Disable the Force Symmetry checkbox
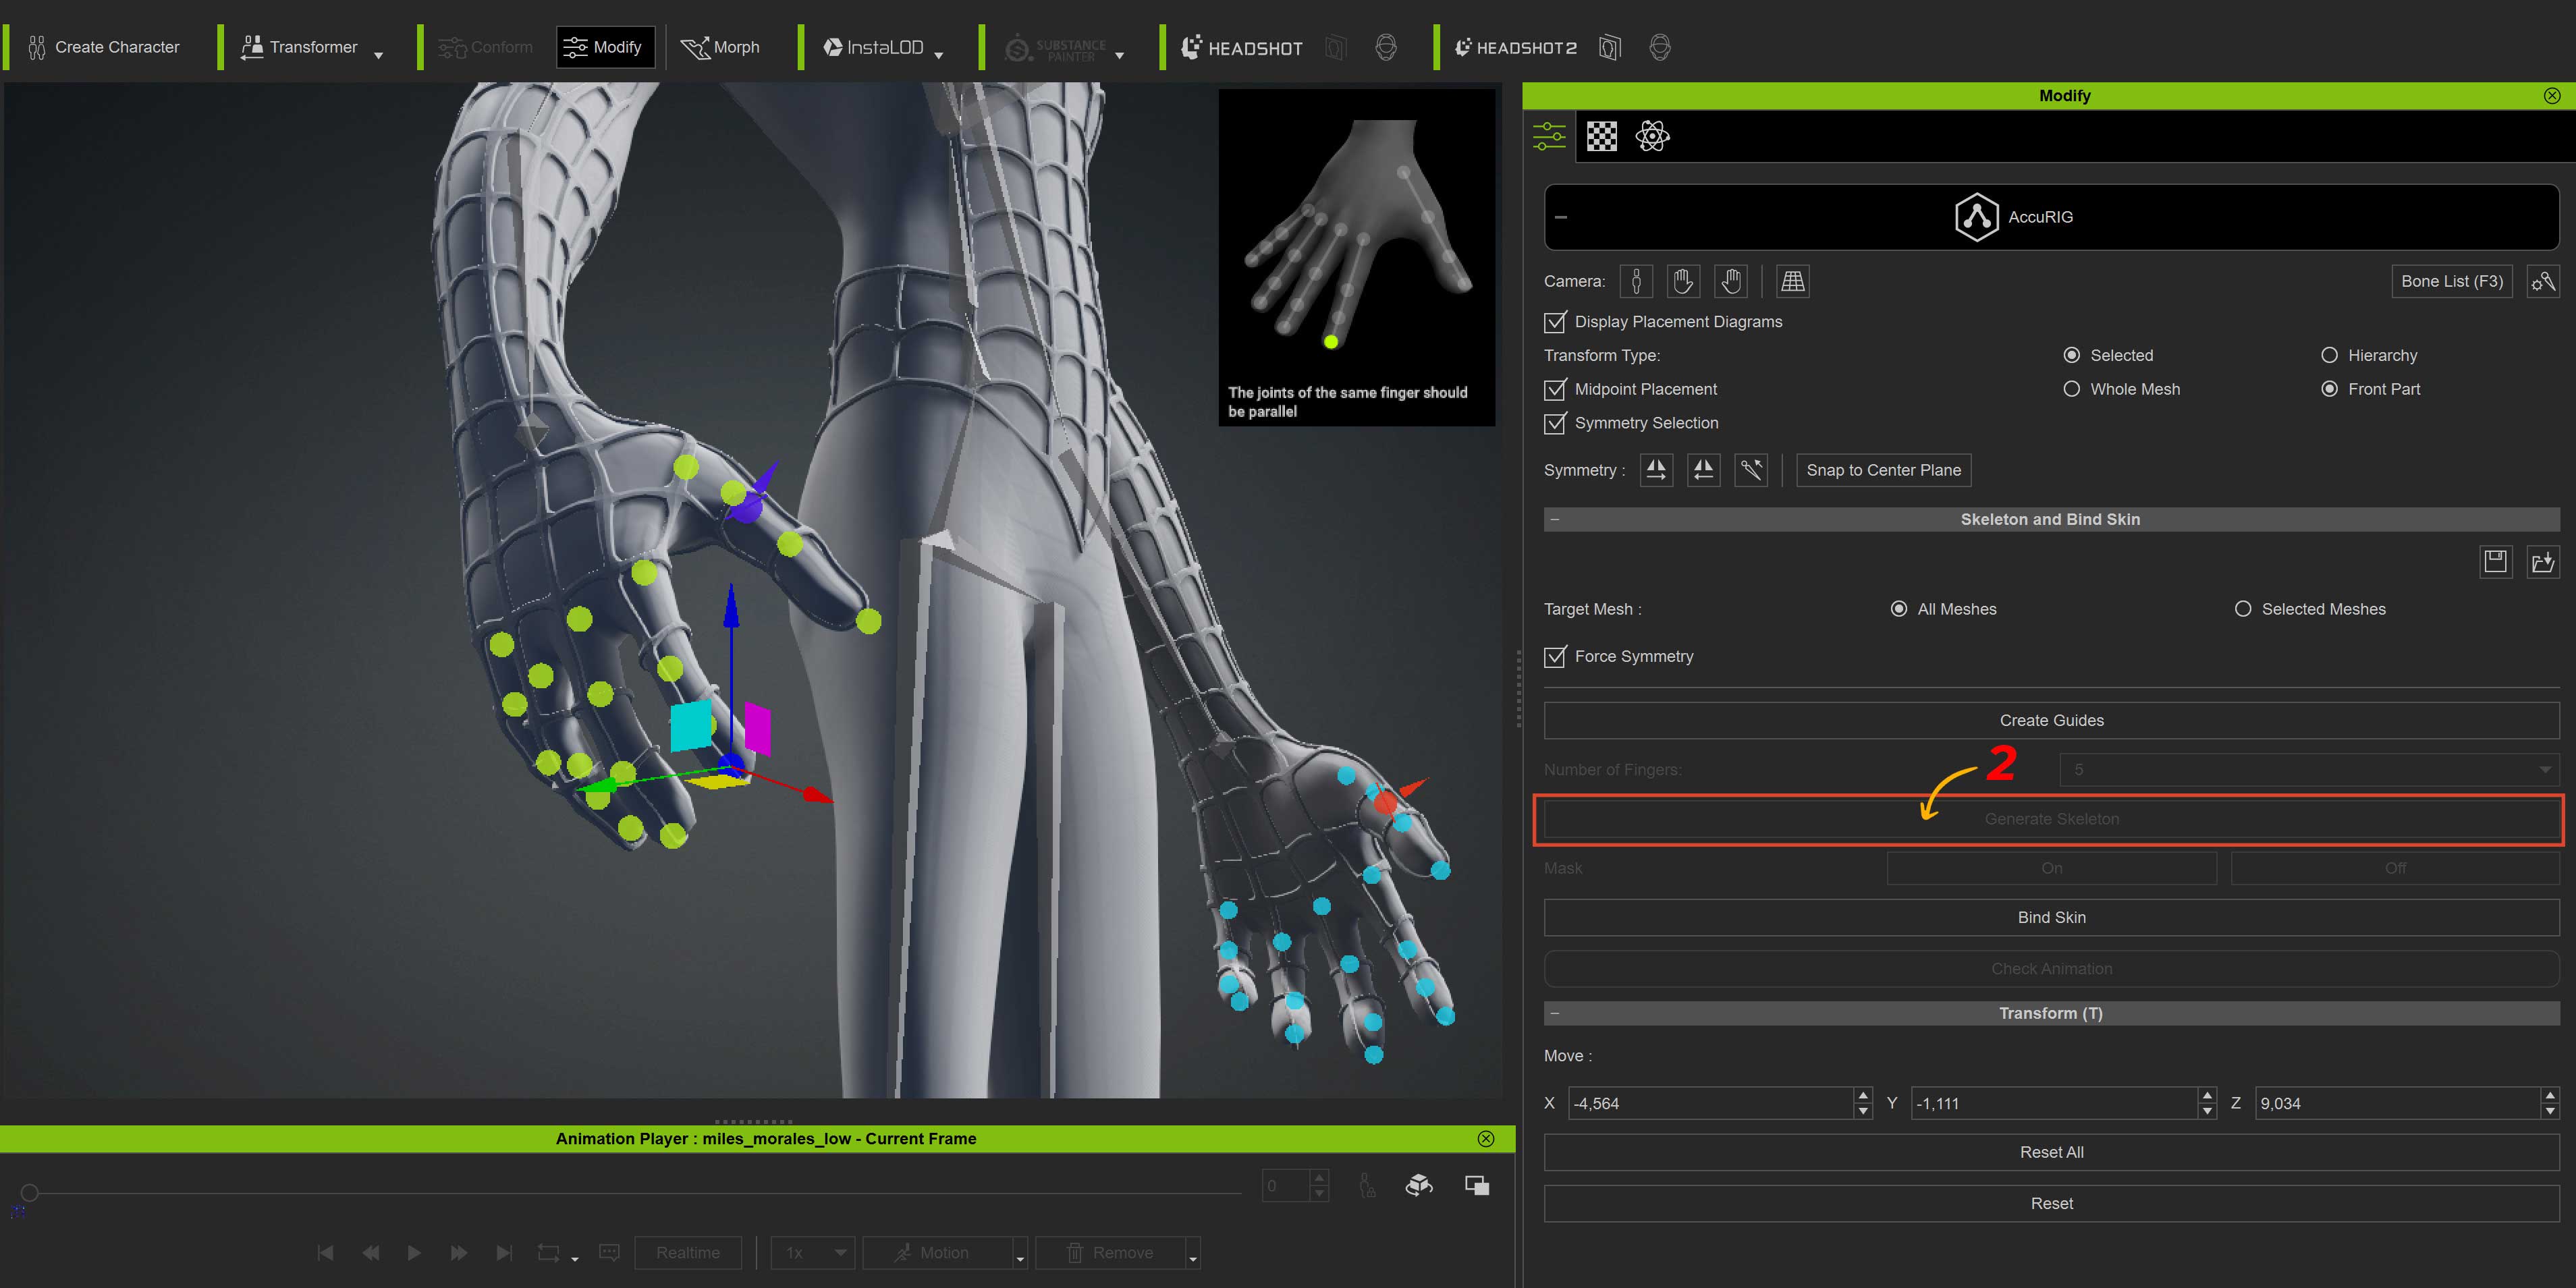Screen dimensions: 2576x1288 [x=1555, y=657]
